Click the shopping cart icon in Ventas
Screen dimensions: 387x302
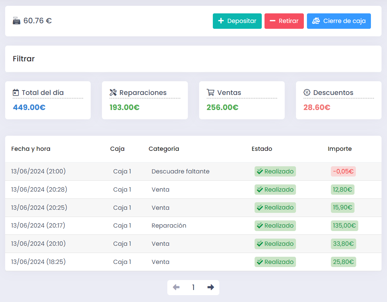point(210,93)
